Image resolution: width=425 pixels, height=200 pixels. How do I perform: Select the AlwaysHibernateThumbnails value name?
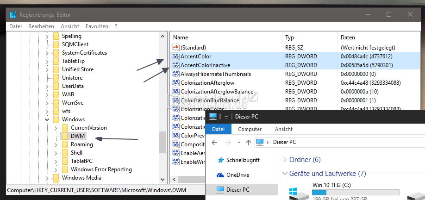click(x=216, y=74)
